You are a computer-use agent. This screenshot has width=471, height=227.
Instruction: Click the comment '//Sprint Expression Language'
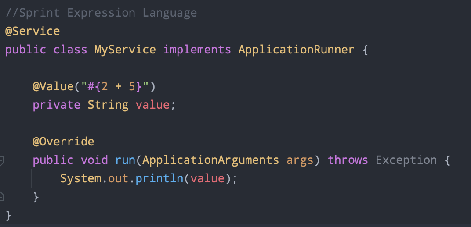point(101,13)
